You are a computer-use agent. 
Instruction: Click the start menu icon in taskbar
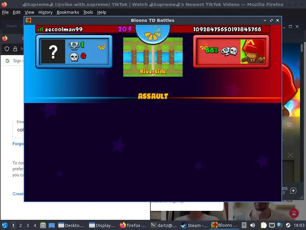click(5, 225)
